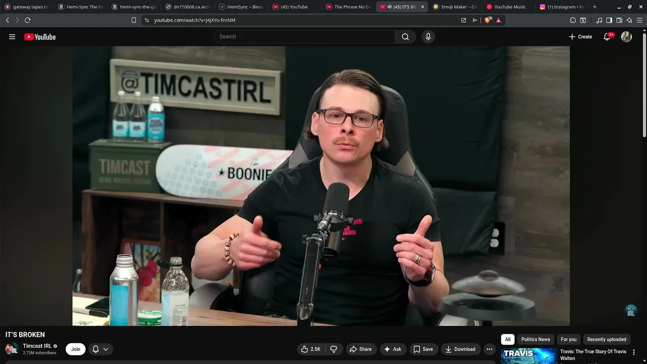The image size is (647, 364).
Task: Open 'Travis: The True Story Of Travis Walton' title
Action: coord(593,355)
